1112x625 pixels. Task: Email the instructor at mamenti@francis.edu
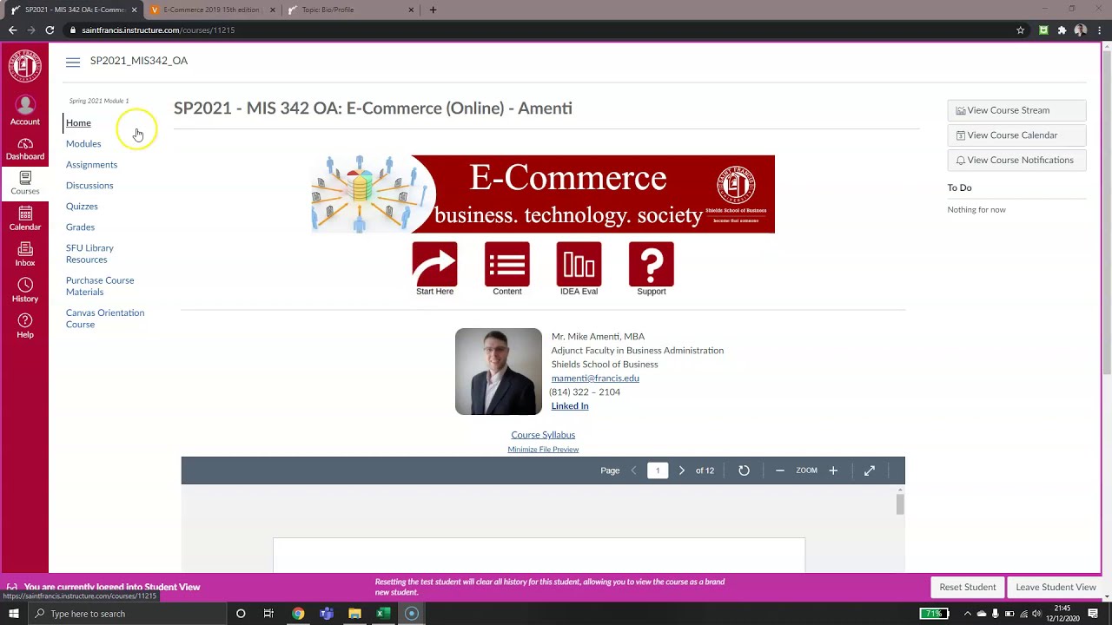coord(595,378)
